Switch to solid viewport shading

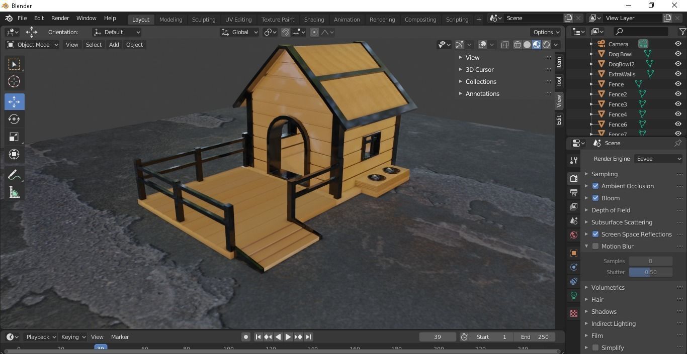point(527,45)
